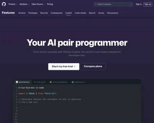The image size is (154, 123).
Task: Open the Code review feature tab
Action: 80,13
